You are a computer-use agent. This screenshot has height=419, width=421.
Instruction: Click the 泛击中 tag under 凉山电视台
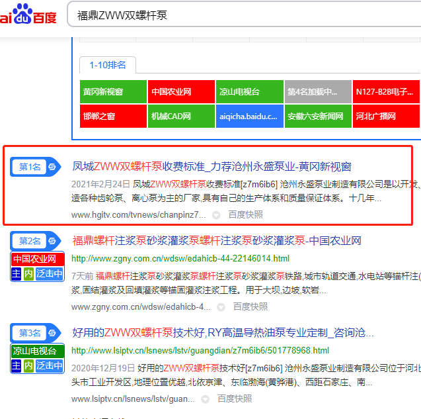pyautogui.click(x=50, y=366)
